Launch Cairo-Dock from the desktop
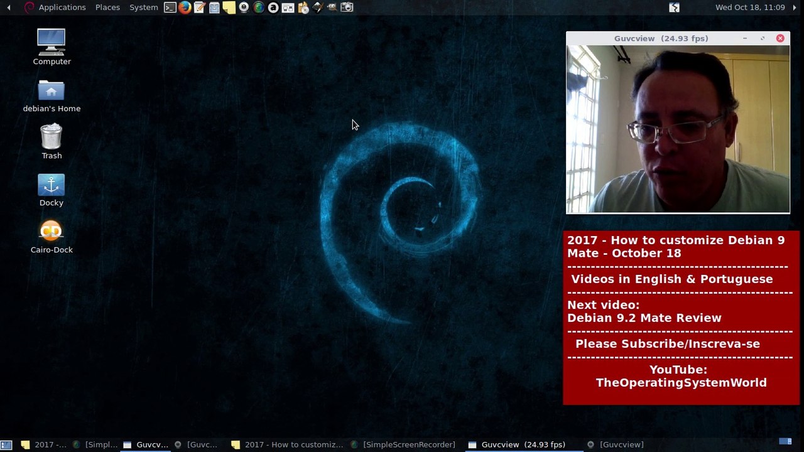804x452 pixels. click(x=52, y=237)
